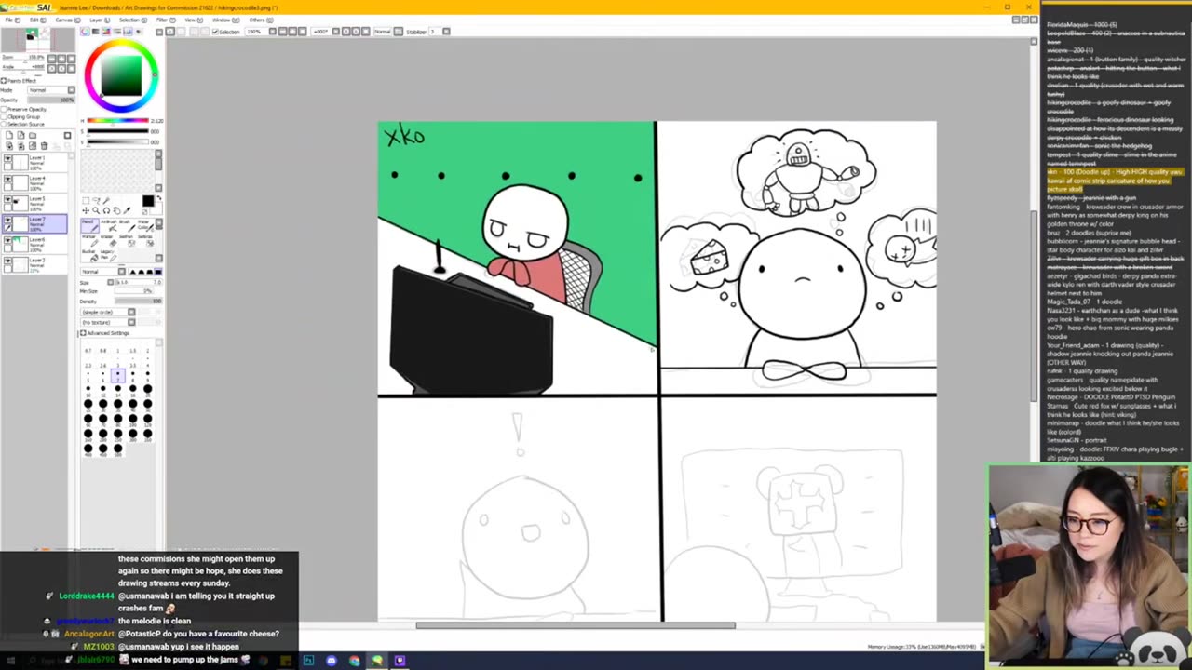Screen dimensions: 1192x670
Task: Open the (simple circle) brush shape dropdown
Action: pyautogui.click(x=131, y=312)
